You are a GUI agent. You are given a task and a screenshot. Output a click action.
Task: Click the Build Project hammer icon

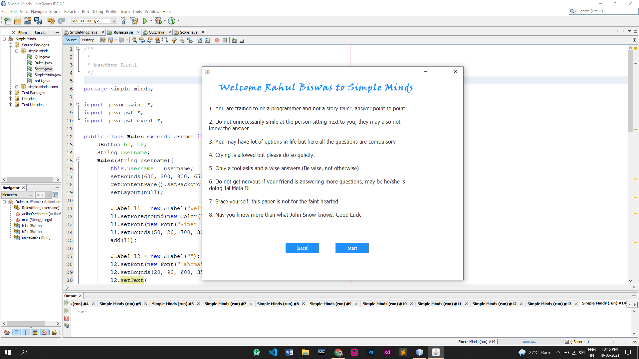[x=123, y=21]
